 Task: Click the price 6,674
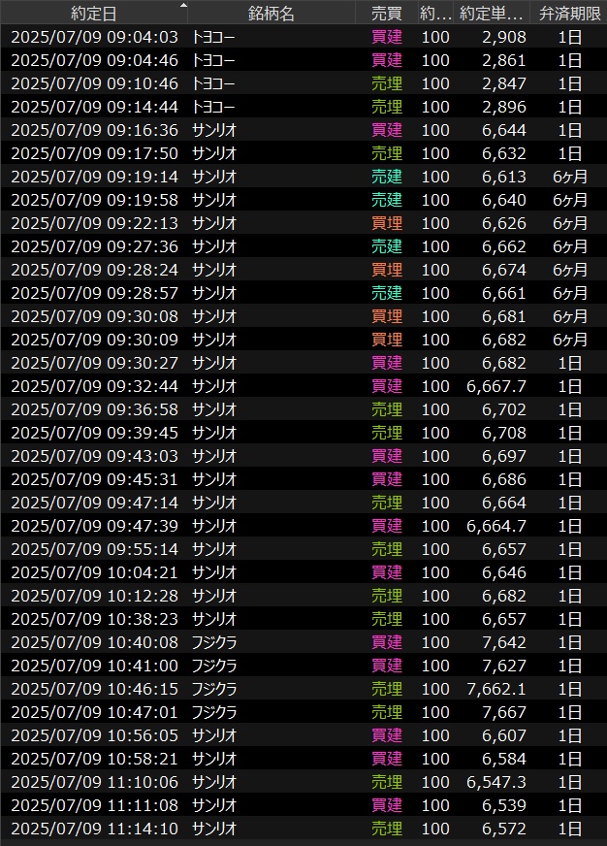[x=504, y=270]
